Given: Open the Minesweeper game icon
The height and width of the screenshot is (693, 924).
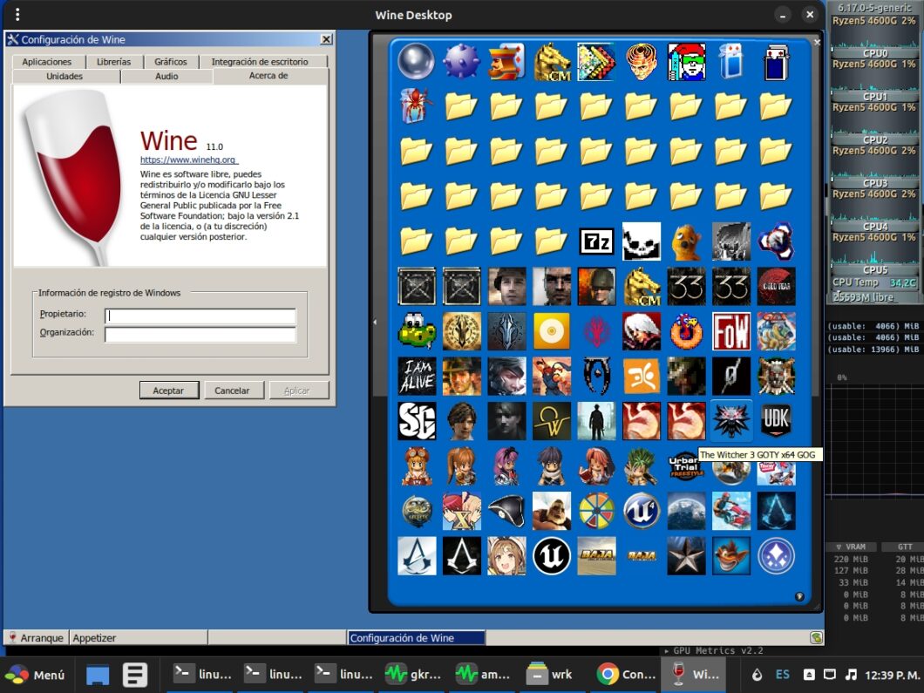Looking at the screenshot, I should coord(461,61).
